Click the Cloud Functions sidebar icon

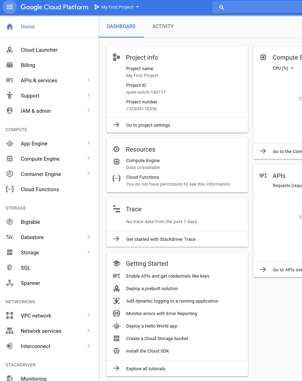tap(10, 189)
